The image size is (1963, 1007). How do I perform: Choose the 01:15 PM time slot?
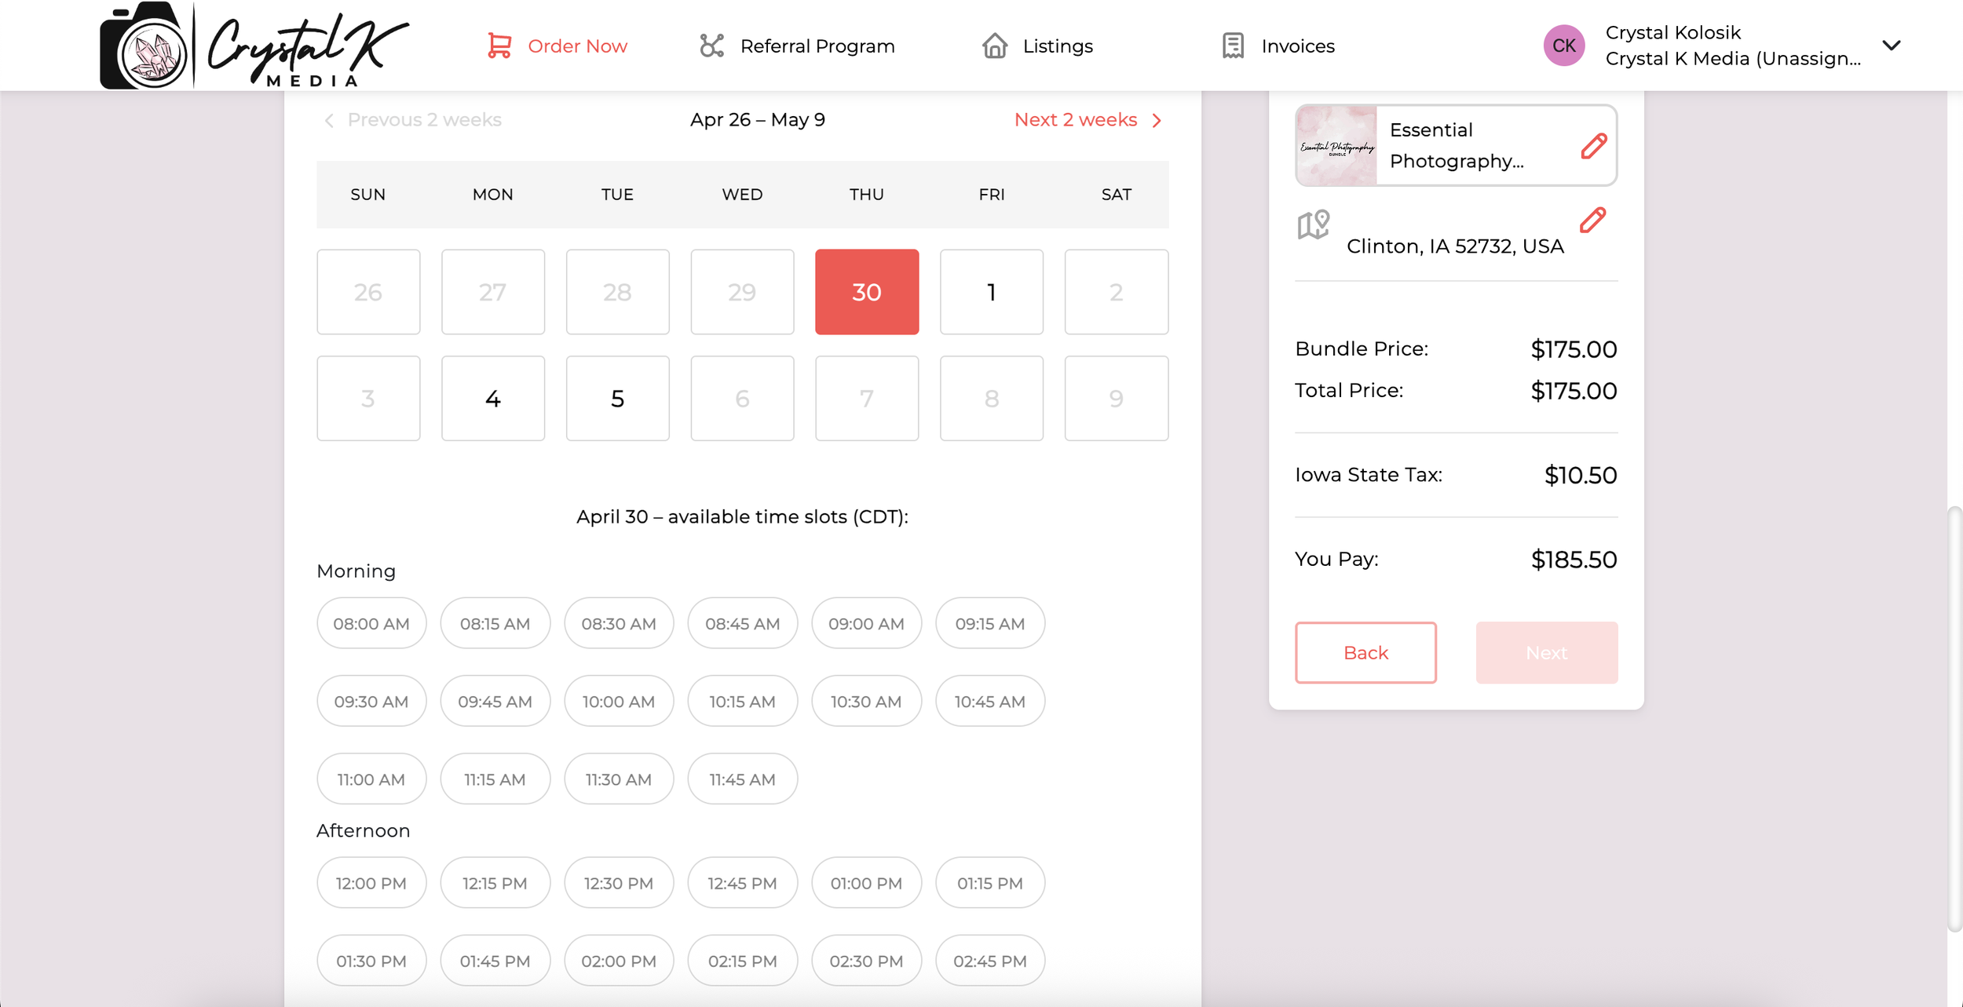989,883
